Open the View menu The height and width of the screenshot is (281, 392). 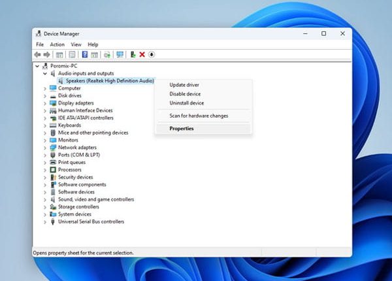[x=76, y=44]
